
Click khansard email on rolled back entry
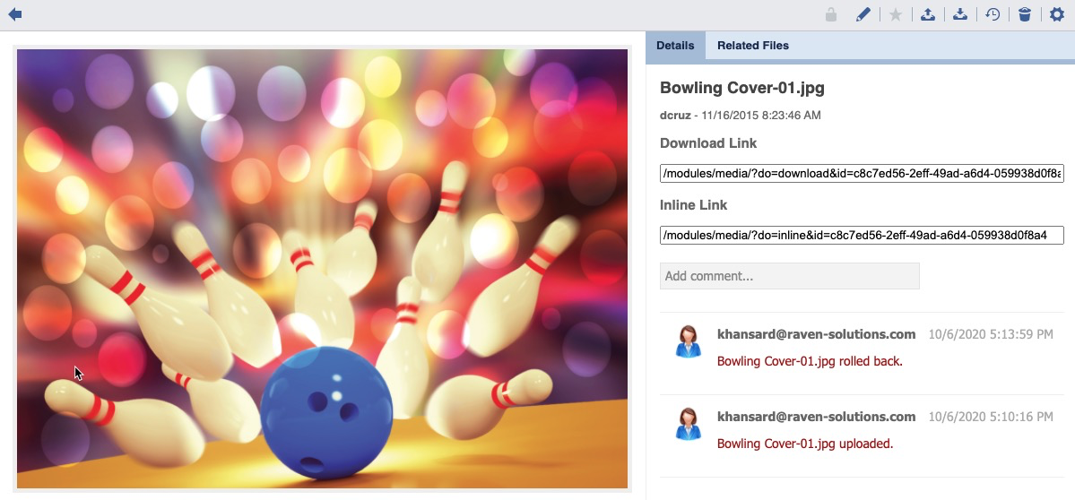click(816, 334)
